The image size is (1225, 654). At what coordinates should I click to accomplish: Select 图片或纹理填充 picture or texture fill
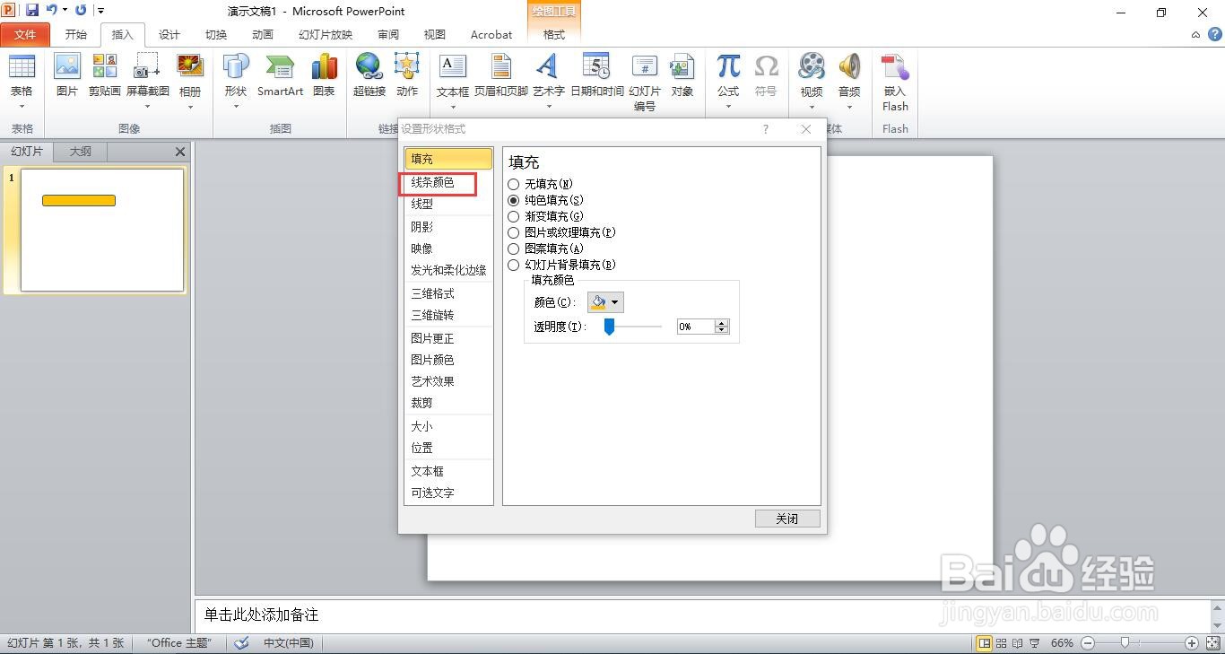[561, 232]
